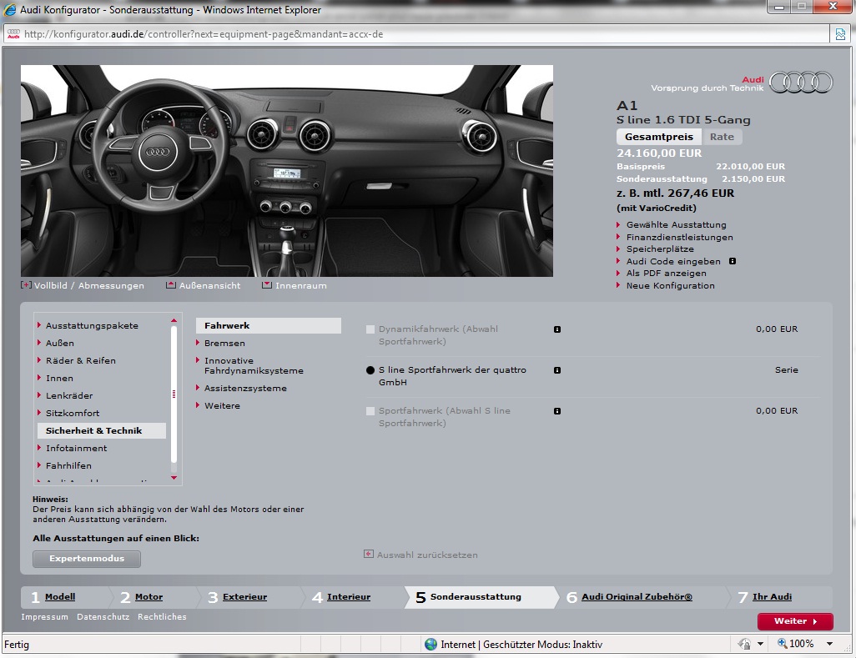Click the privacy/security icon in status bar
The image size is (856, 658).
point(744,645)
